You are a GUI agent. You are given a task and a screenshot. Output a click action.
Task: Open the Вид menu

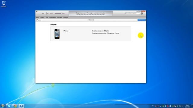coord(47,17)
